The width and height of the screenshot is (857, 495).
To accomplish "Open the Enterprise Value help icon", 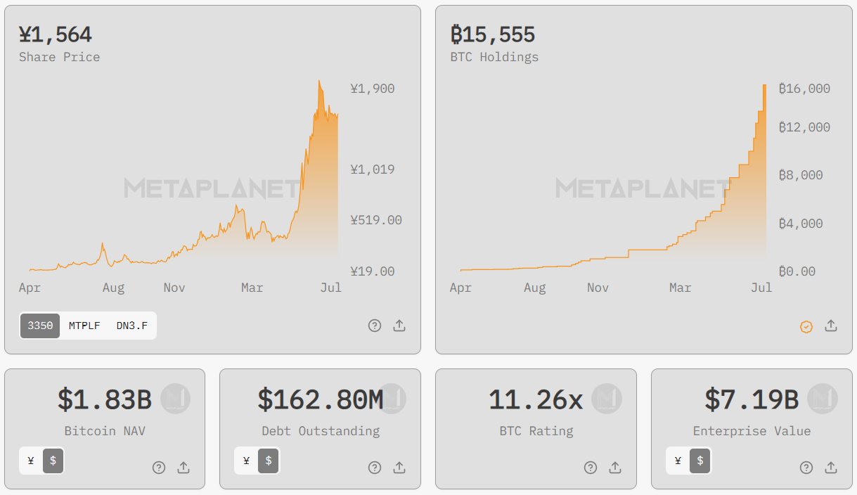I will (806, 467).
